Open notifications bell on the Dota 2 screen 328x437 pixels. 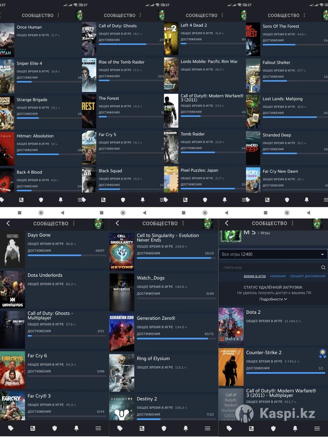[295, 428]
